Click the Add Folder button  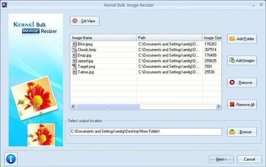point(242,39)
